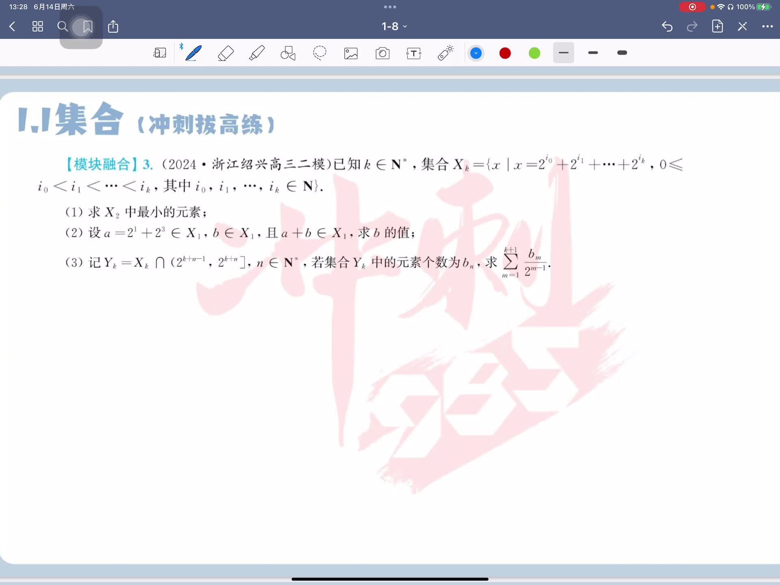Pick the red pen color
780x585 pixels.
pyautogui.click(x=505, y=53)
